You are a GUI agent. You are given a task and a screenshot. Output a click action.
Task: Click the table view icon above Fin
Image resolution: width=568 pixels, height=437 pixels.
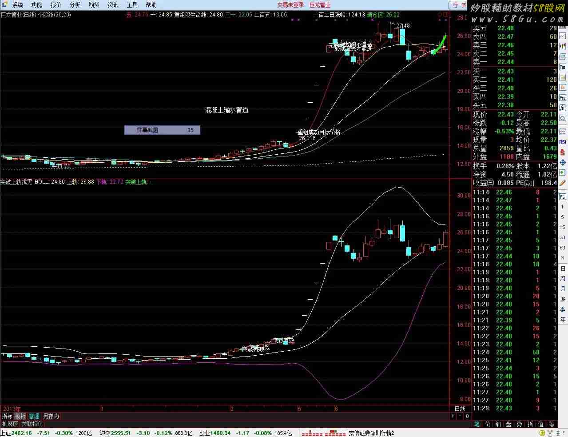[563, 56]
